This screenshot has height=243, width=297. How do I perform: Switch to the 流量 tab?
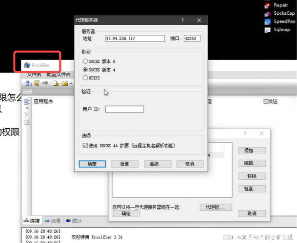53,221
